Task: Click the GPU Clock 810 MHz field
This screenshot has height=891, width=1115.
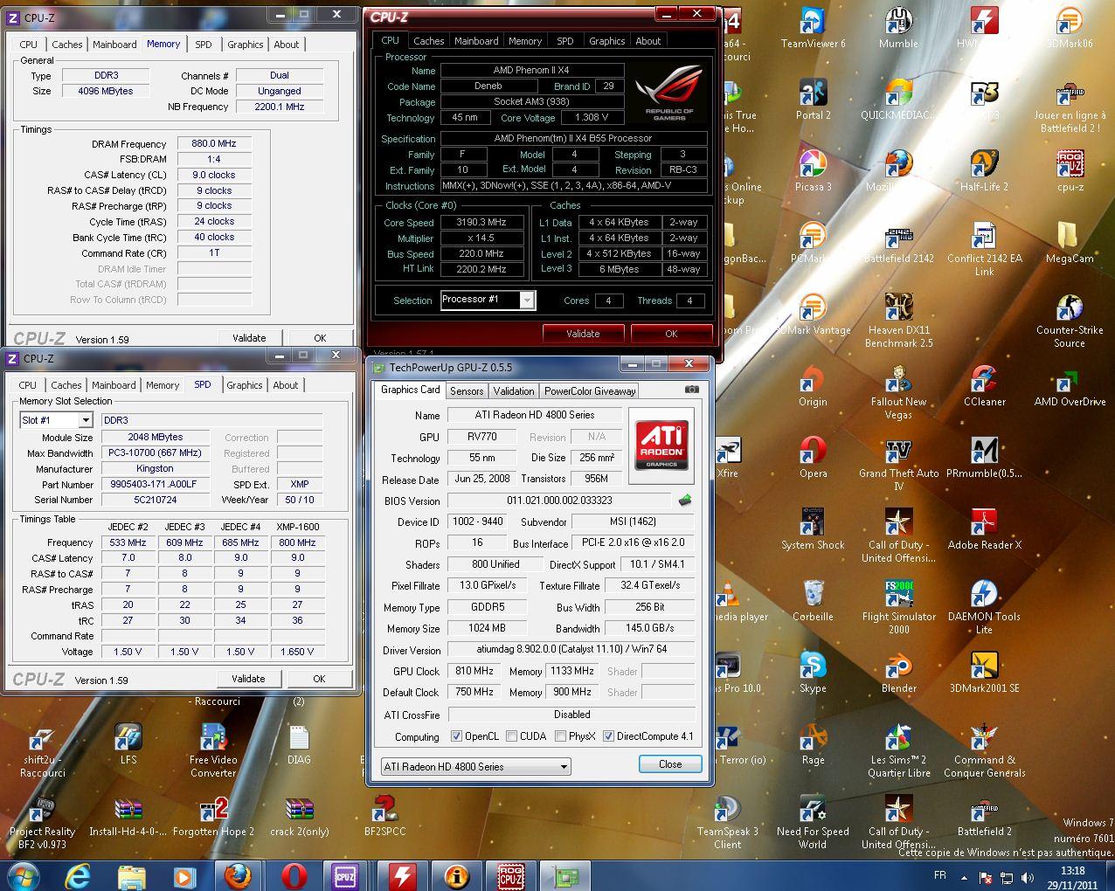Action: click(x=474, y=671)
